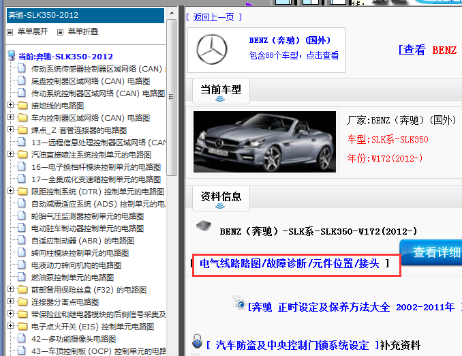462x356 pixels.
Task: Click document icon for 17—全集成化变速箱控制单元的电路图
Action: click(x=22, y=179)
